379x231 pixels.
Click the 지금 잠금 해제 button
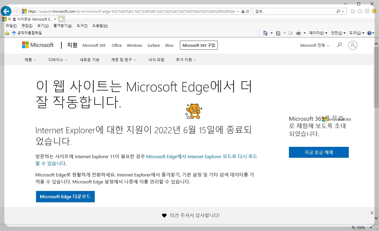[x=319, y=152]
